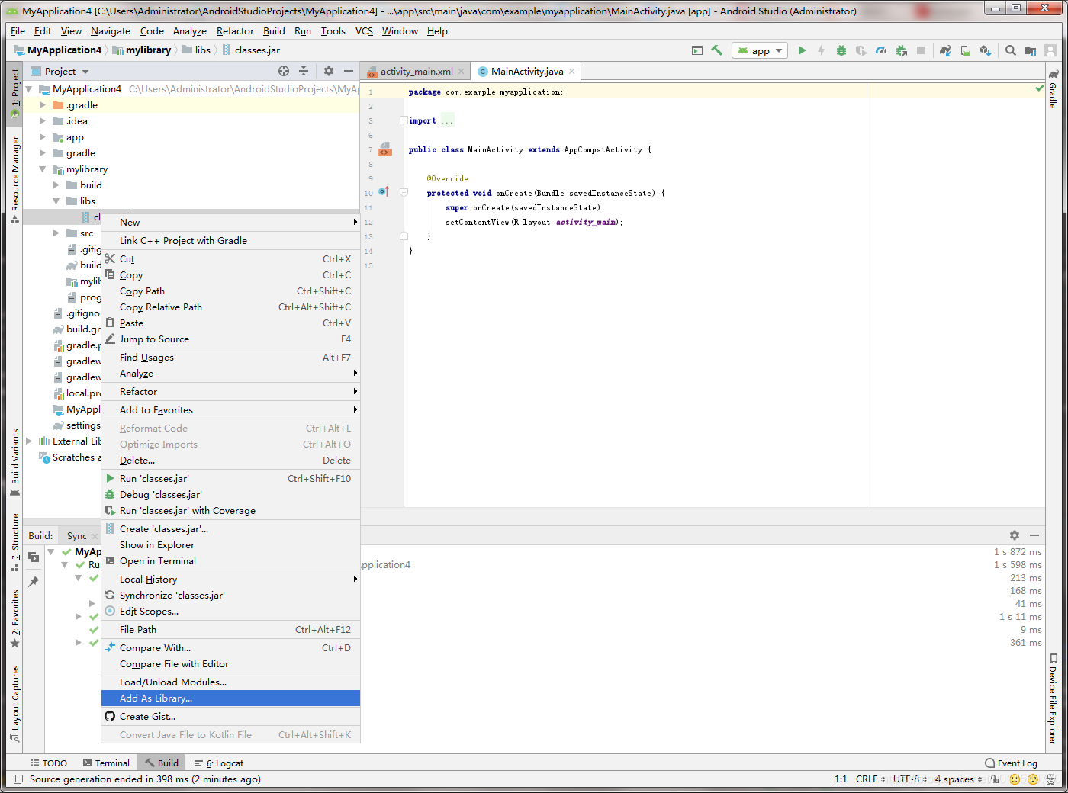Close the MainActivity.java tab
The height and width of the screenshot is (793, 1068).
click(x=571, y=72)
